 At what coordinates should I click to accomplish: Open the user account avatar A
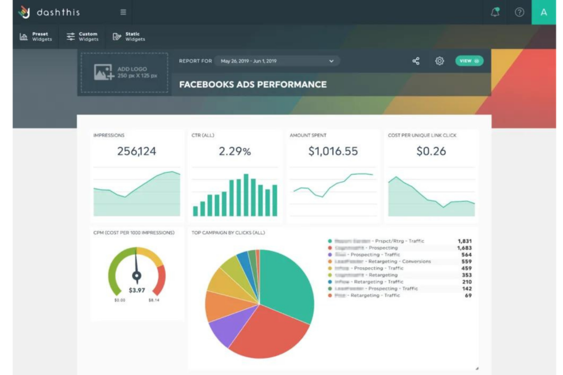[x=544, y=12]
